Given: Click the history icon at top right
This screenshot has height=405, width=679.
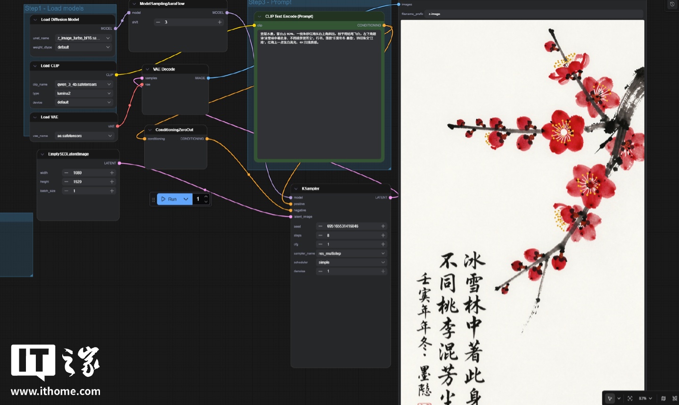Looking at the screenshot, I should (x=672, y=4).
